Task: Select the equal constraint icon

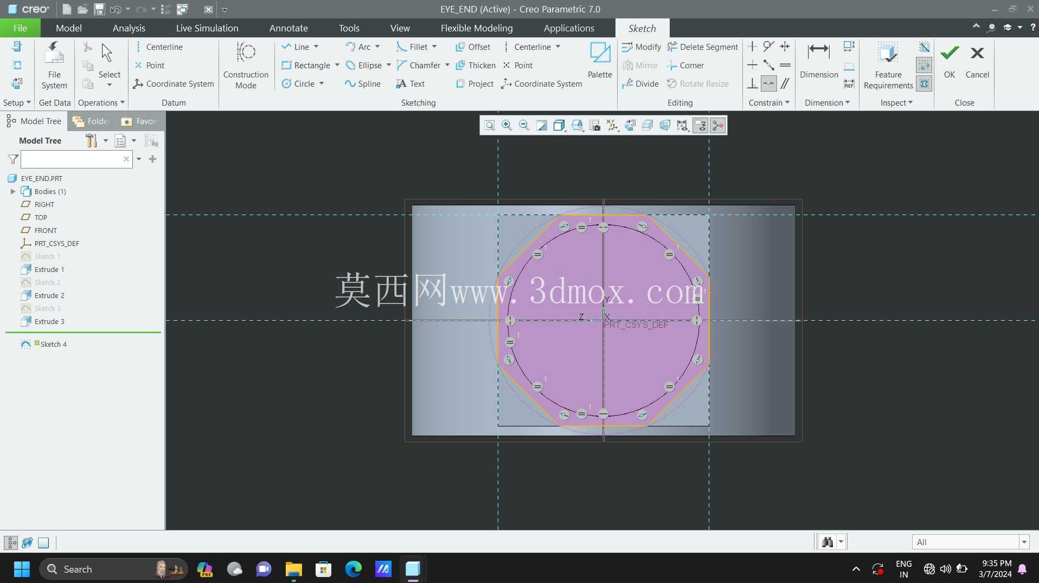Action: [x=785, y=65]
